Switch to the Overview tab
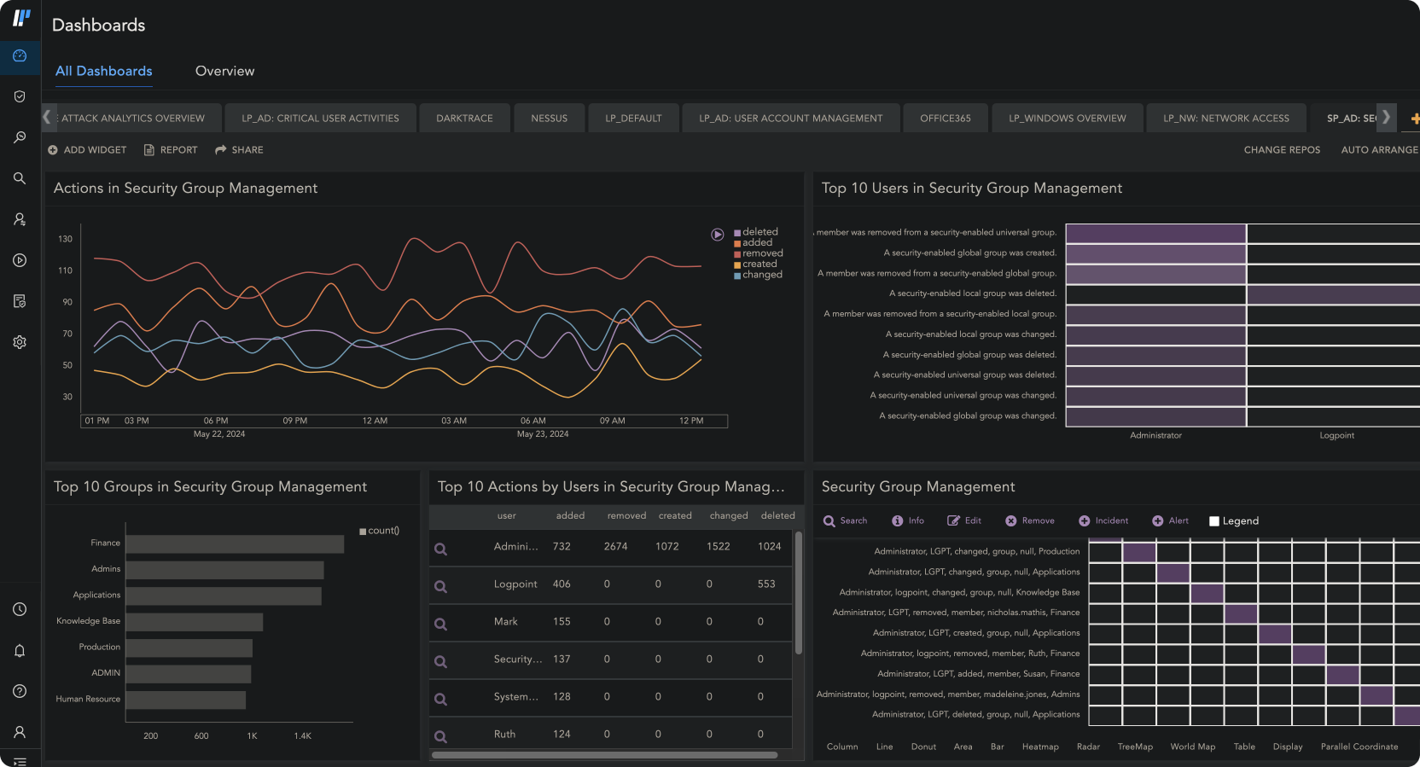The image size is (1420, 767). [x=224, y=72]
